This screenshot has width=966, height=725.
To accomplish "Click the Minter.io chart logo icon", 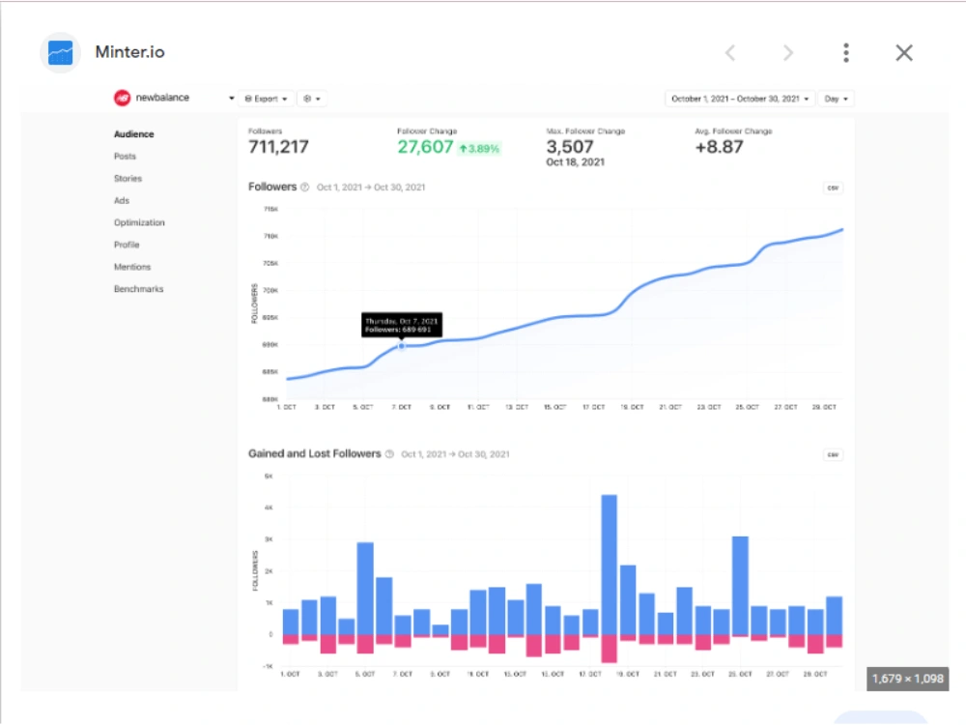I will point(60,52).
